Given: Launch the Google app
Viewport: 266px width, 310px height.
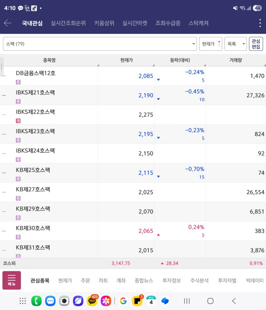Looking at the screenshot, I should pos(123,301).
